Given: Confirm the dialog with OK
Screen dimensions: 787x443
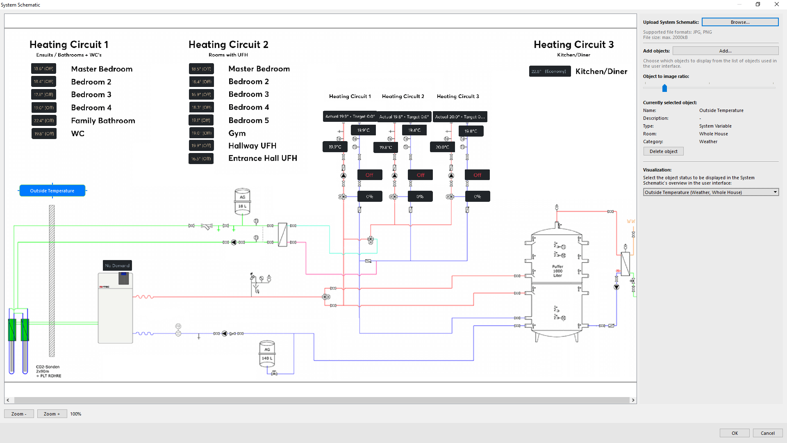Looking at the screenshot, I should point(735,433).
